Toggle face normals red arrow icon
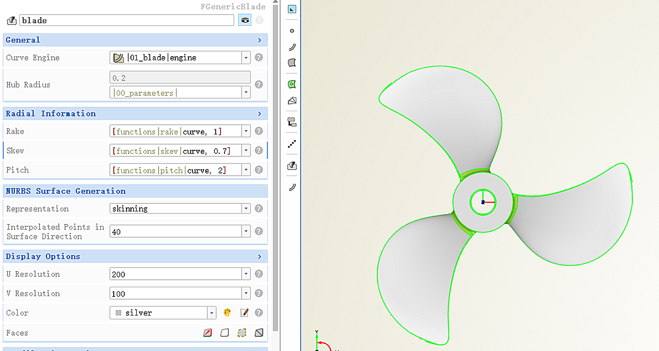This screenshot has height=351, width=659. 208,333
